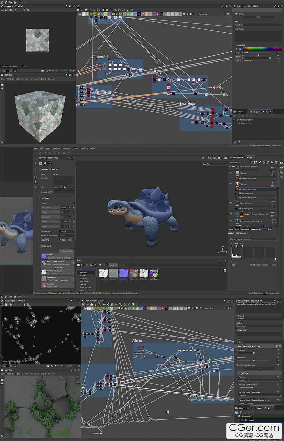284x441 pixels.
Task: Click the size lock icon in Texture Set Settings
Action: [x=65, y=187]
